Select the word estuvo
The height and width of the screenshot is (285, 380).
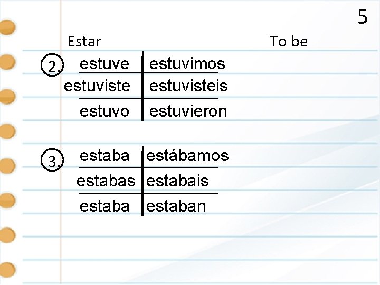[x=104, y=111]
